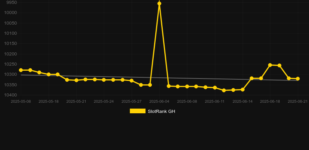The width and height of the screenshot is (309, 150).
Task: Click the 2025-06-08 data point
Action: click(187, 86)
